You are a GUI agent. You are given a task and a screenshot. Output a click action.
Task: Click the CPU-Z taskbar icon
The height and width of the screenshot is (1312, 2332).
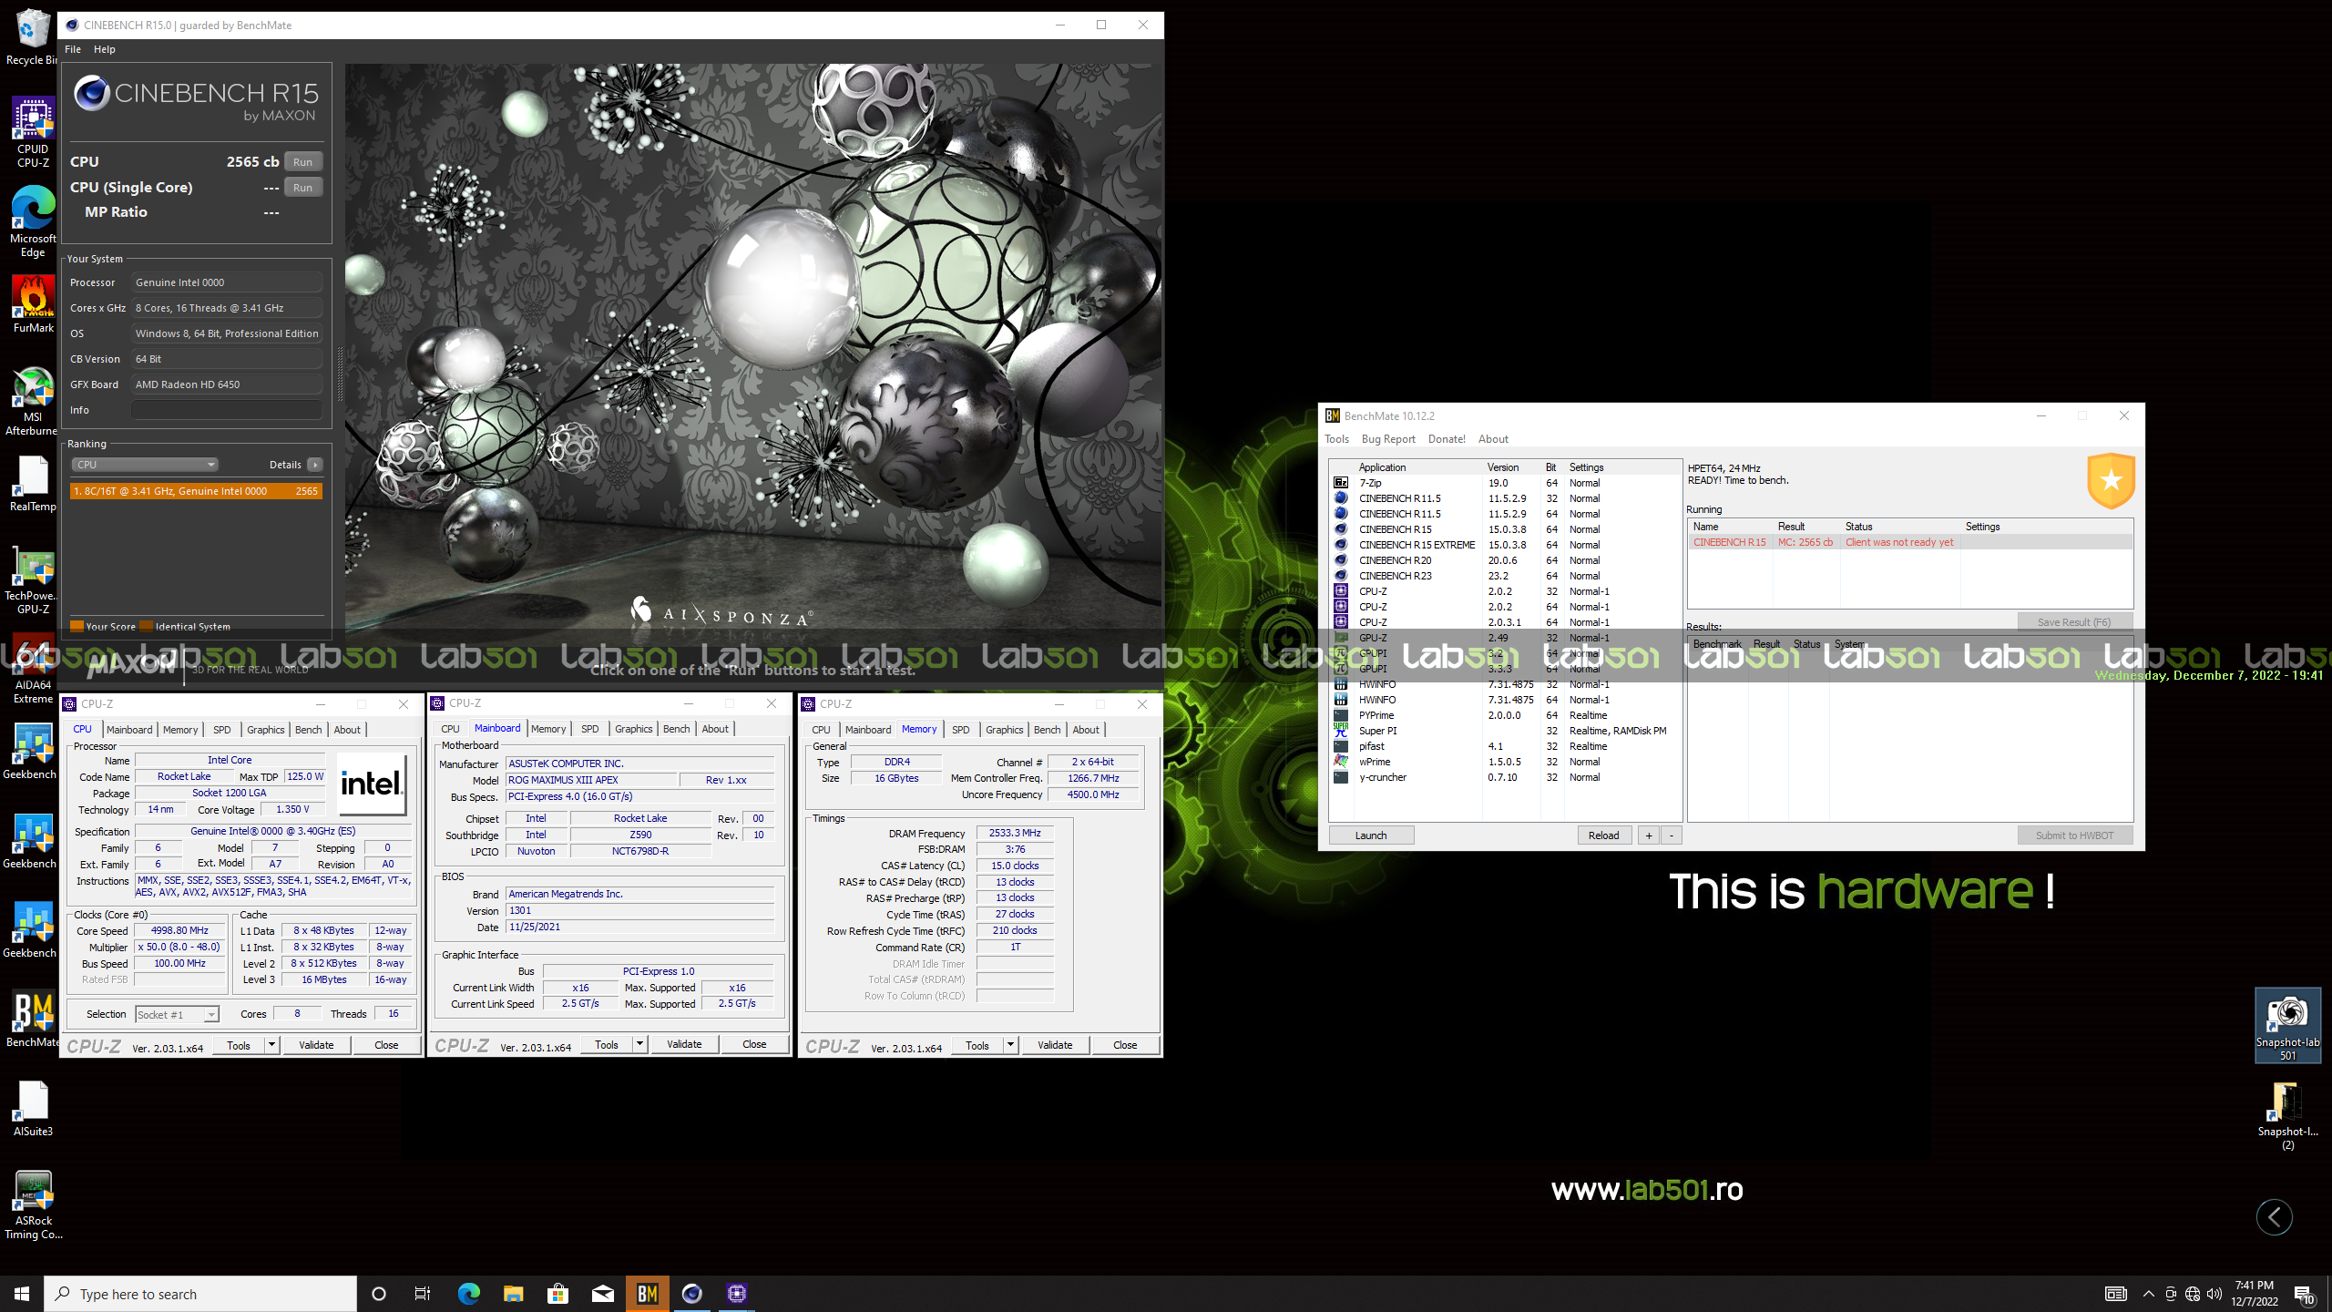(737, 1293)
